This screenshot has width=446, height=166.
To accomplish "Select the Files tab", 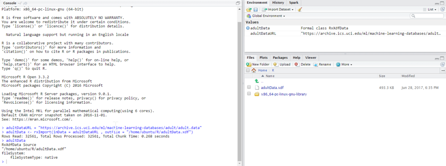I will click(x=250, y=58).
